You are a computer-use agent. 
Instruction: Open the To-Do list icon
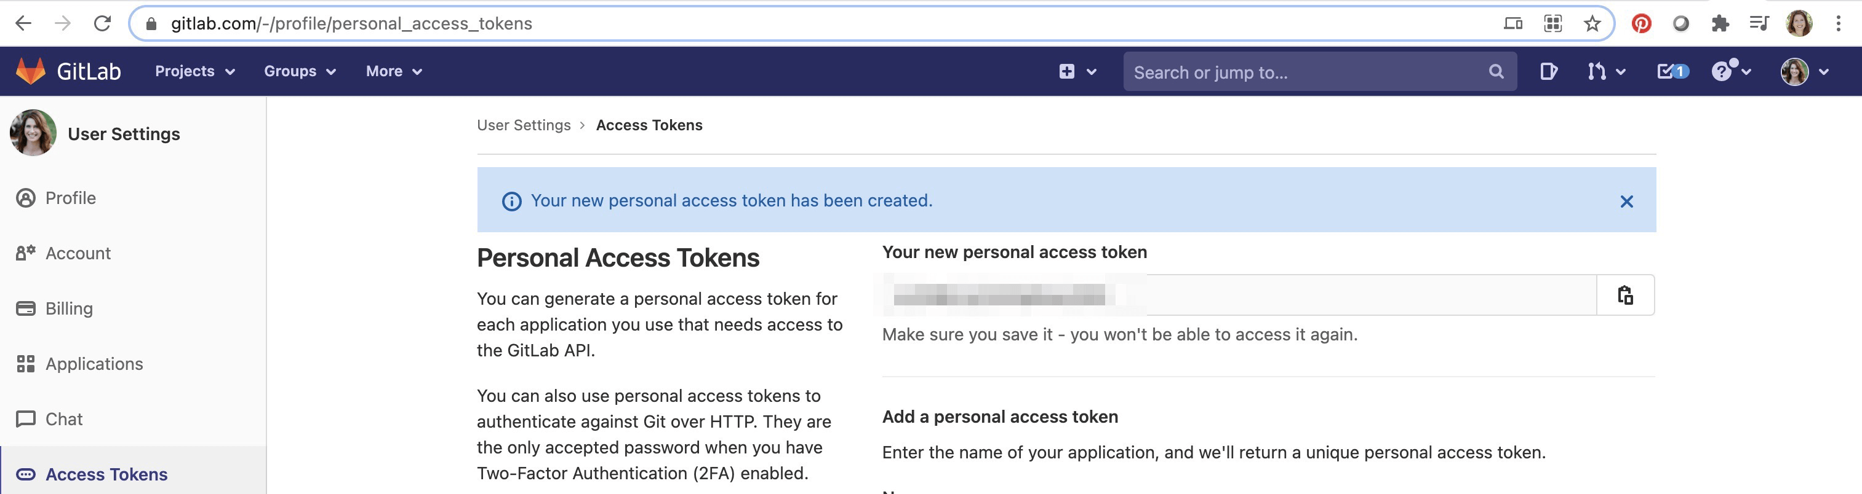pyautogui.click(x=1672, y=71)
